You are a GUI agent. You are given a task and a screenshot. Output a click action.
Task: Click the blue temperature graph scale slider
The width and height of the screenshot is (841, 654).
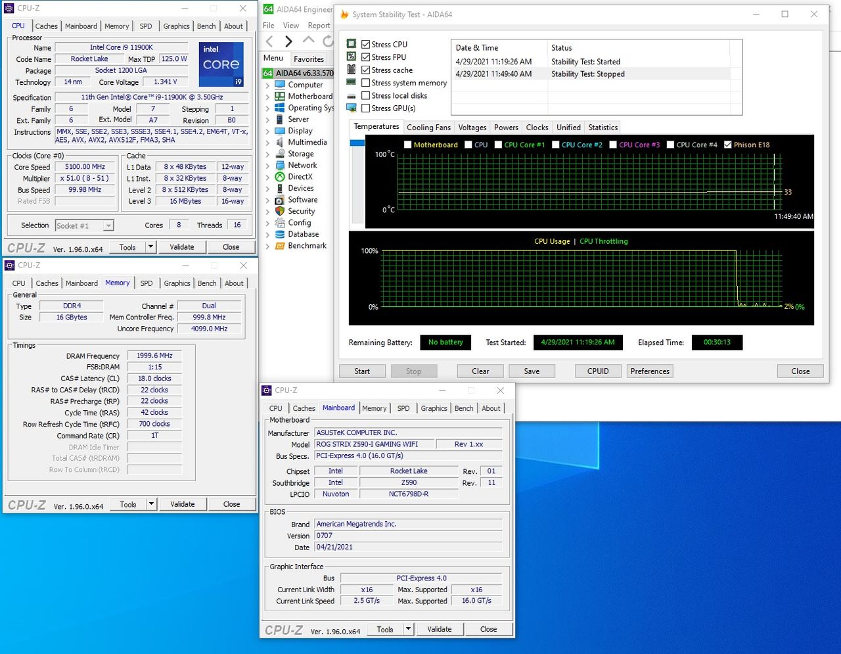[357, 143]
